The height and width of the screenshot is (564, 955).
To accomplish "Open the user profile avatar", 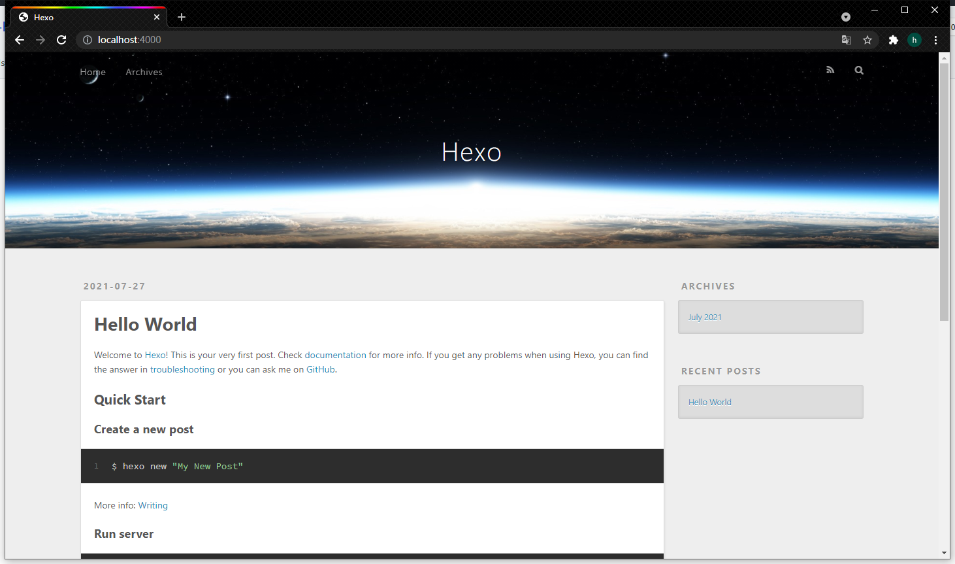I will coord(915,40).
